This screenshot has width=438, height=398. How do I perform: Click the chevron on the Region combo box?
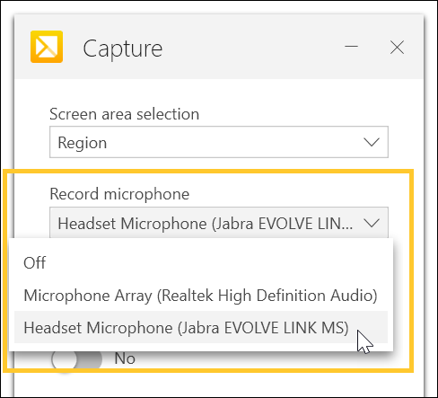(372, 142)
